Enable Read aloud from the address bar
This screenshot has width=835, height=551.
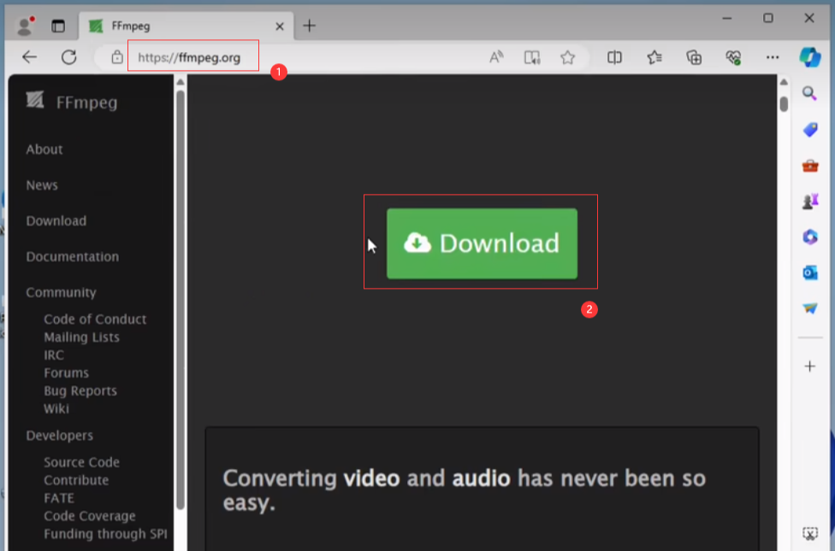tap(496, 57)
